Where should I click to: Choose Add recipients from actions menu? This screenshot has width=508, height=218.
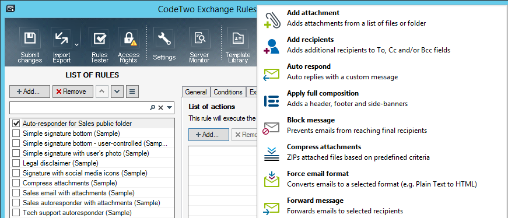pyautogui.click(x=382, y=45)
